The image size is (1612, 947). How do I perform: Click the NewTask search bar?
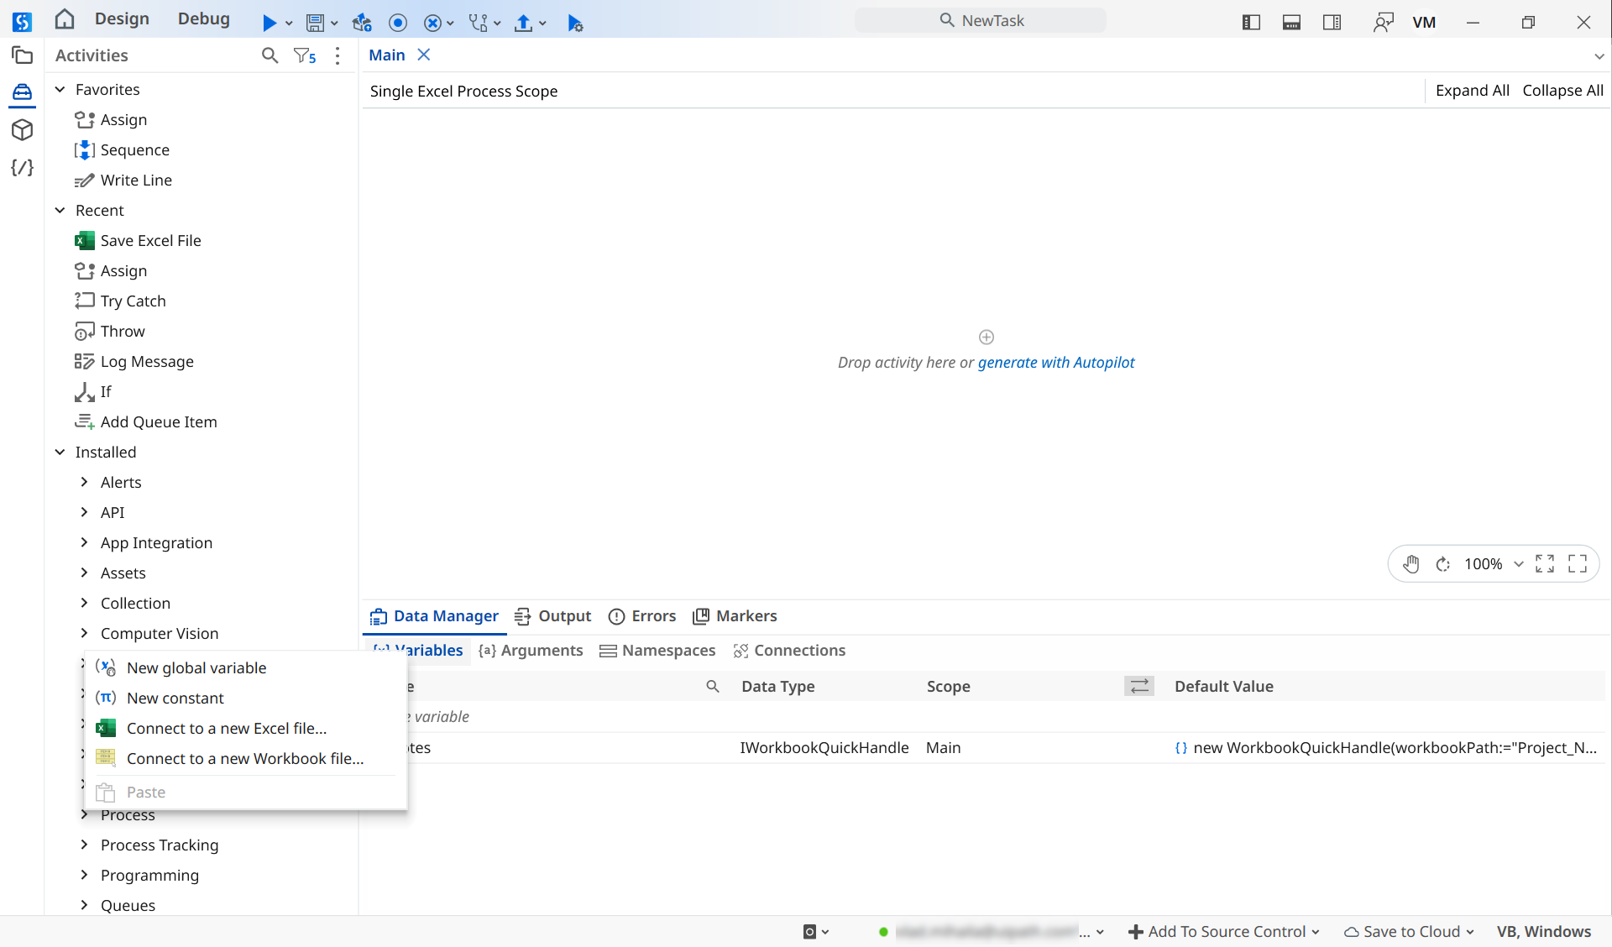click(x=981, y=20)
